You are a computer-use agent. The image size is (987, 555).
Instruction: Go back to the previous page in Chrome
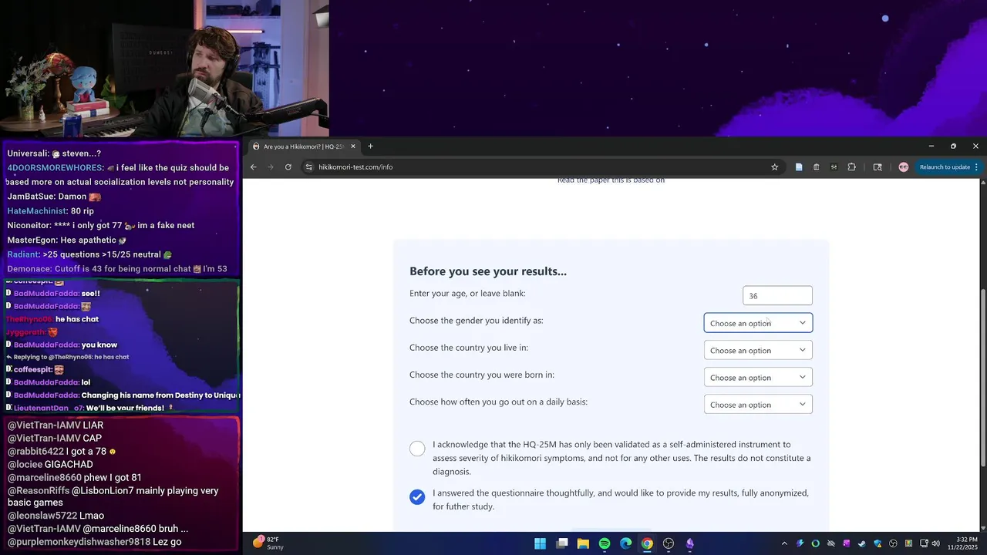pyautogui.click(x=253, y=167)
